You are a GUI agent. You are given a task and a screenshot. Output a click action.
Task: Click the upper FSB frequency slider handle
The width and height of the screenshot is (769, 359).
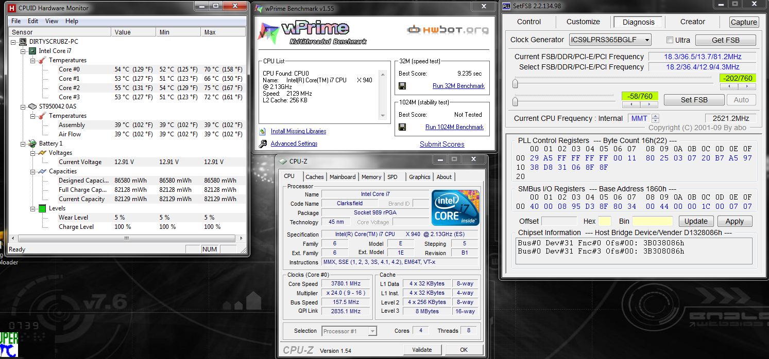tap(516, 83)
